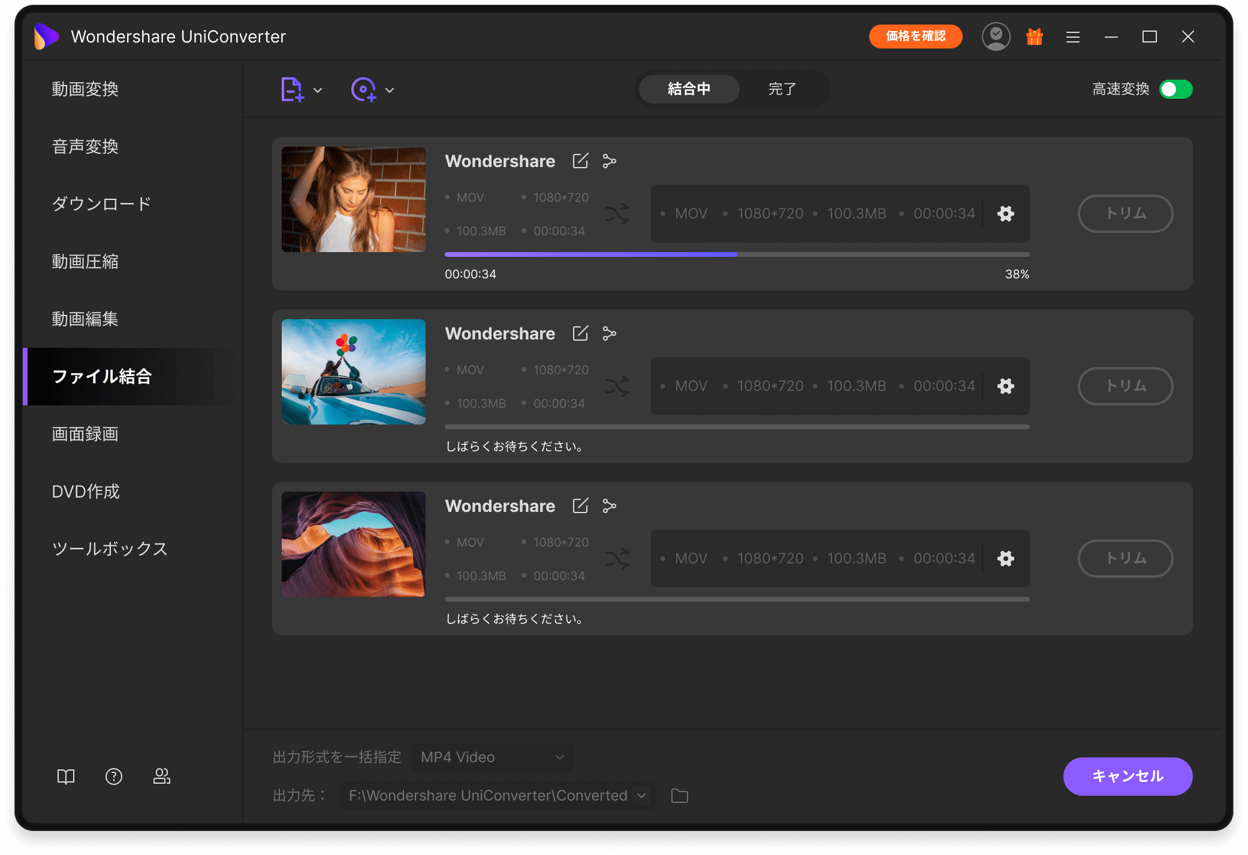Rename the second video via edit icon
The width and height of the screenshot is (1248, 855).
pyautogui.click(x=580, y=333)
